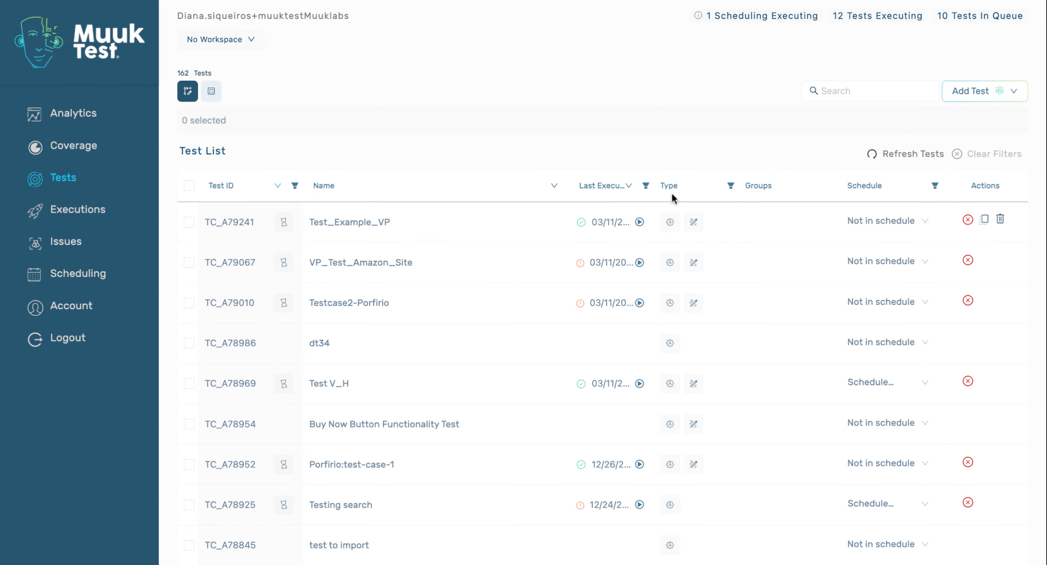Filter the Type column
The height and width of the screenshot is (565, 1047).
[x=731, y=185]
